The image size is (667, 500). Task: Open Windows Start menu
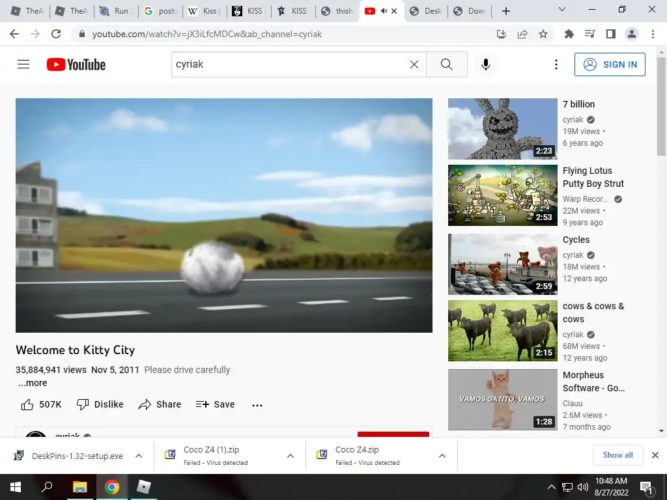(16, 487)
